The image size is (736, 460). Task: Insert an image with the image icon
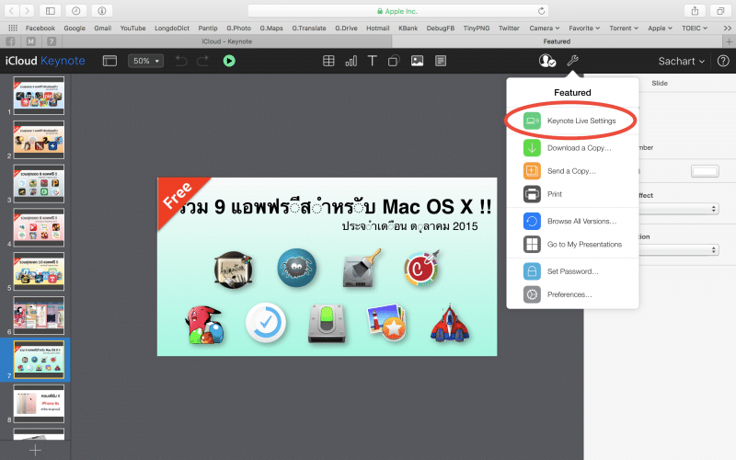(x=417, y=61)
